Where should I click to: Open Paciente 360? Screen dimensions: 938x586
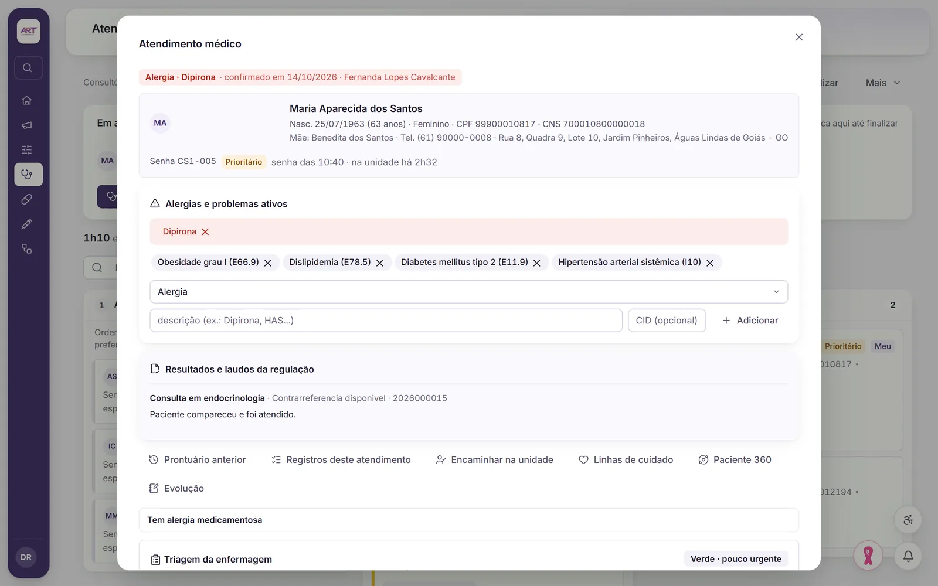tap(735, 460)
